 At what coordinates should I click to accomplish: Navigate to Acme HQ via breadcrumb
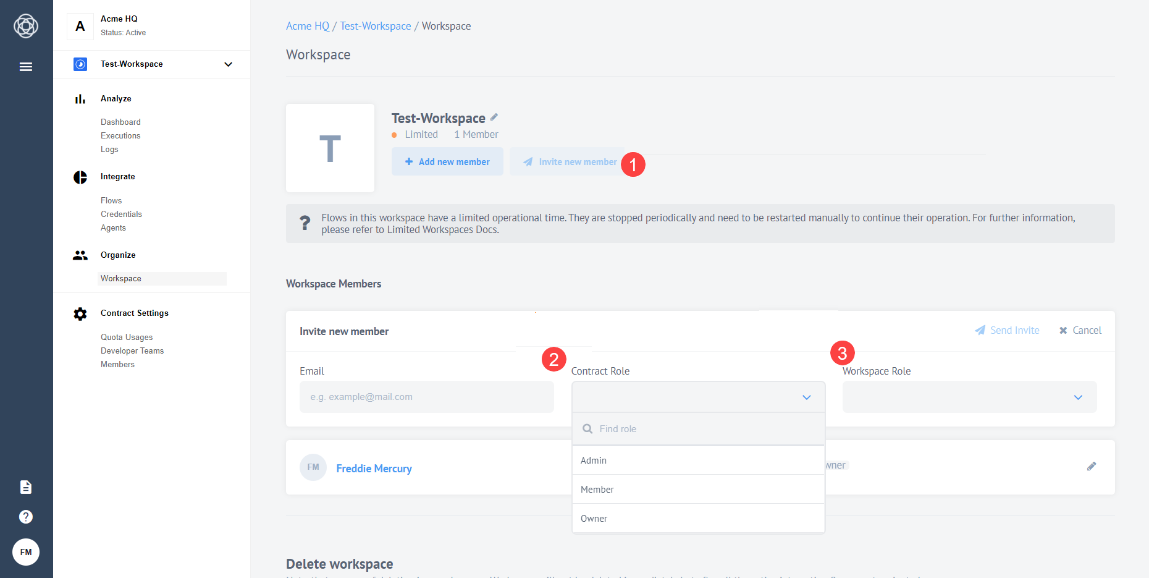coord(307,25)
